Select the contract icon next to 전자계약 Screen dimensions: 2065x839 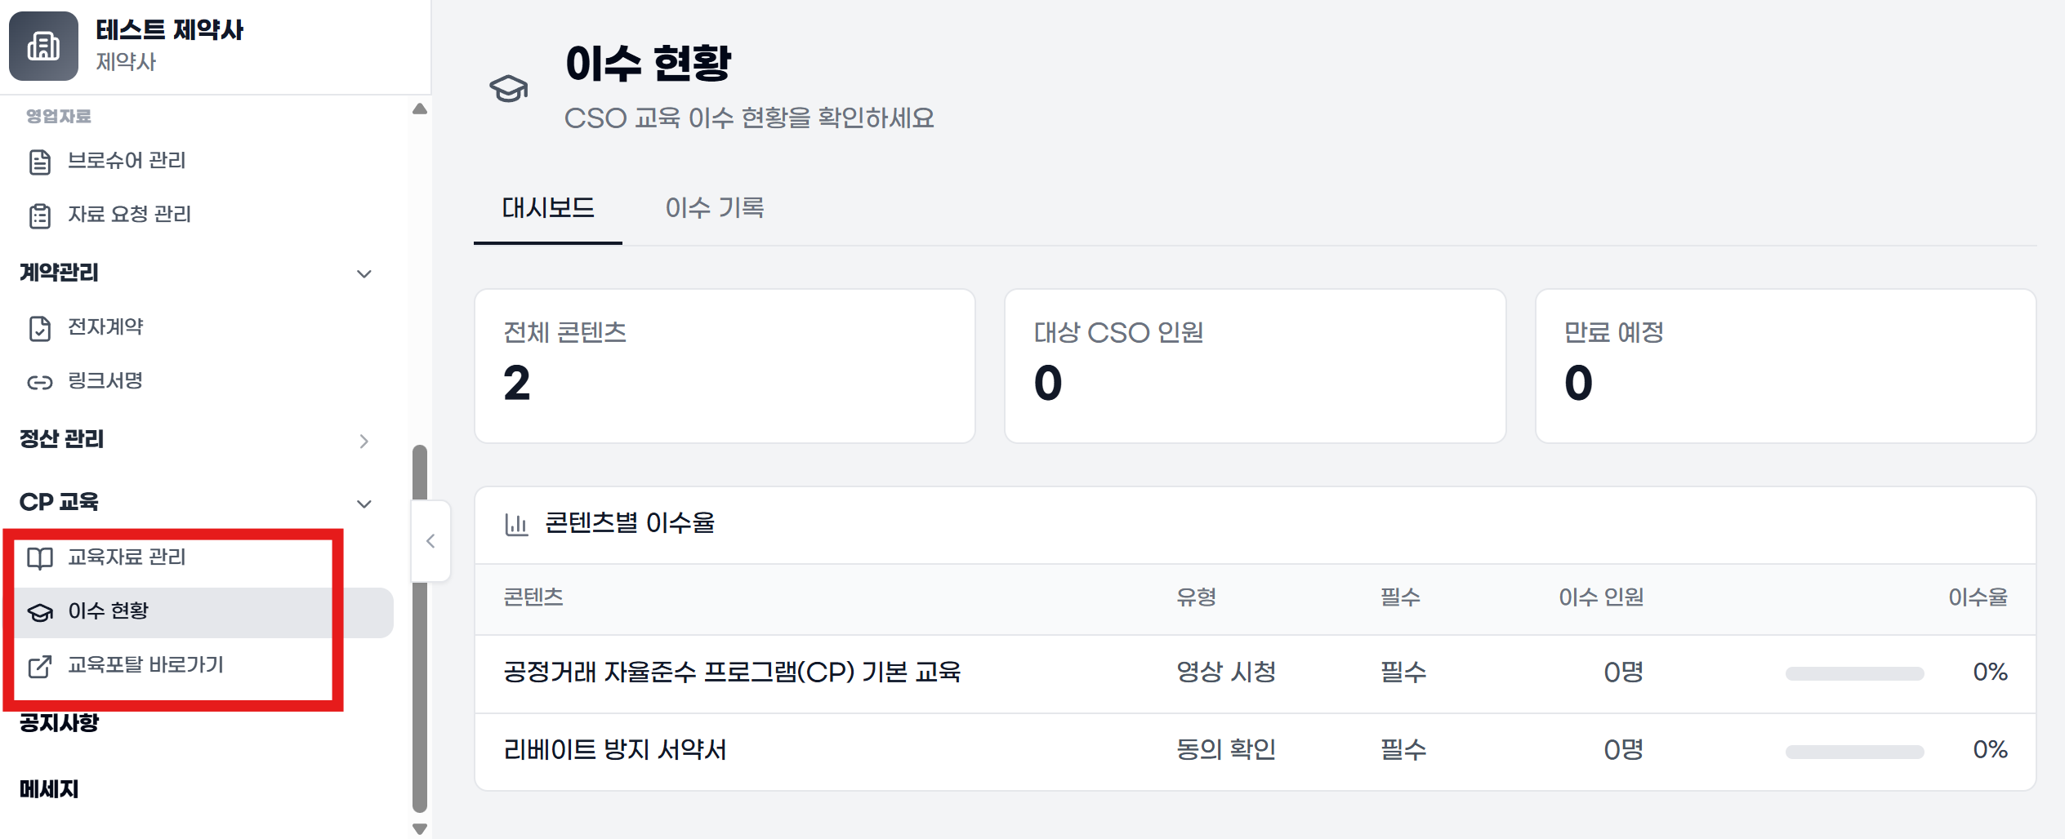click(39, 326)
